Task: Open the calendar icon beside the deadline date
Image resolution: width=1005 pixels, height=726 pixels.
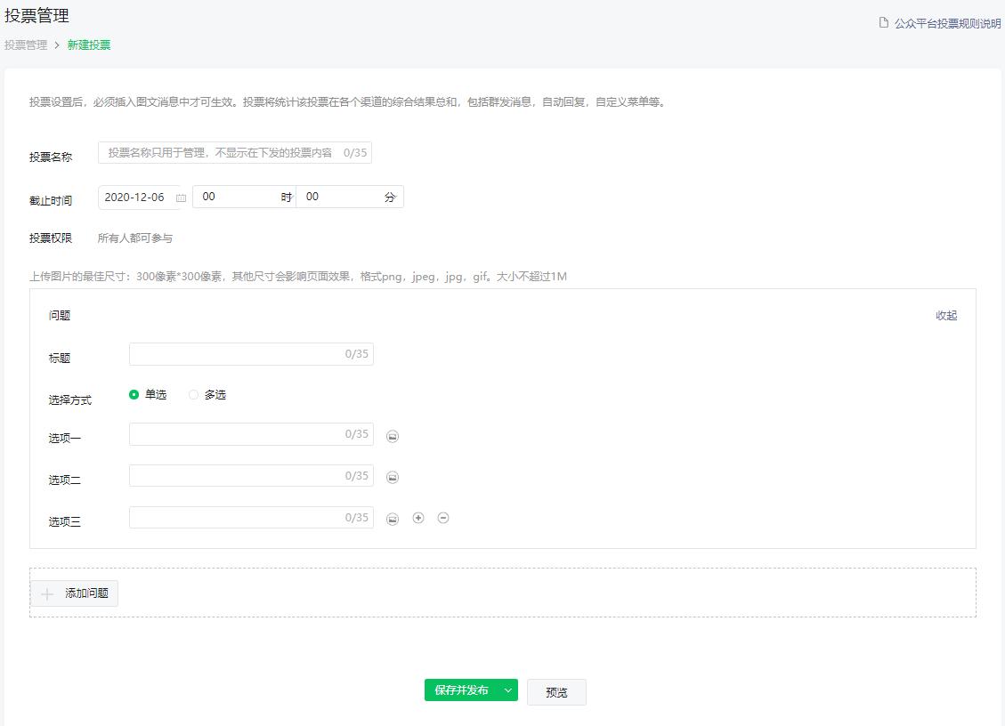Action: (181, 198)
